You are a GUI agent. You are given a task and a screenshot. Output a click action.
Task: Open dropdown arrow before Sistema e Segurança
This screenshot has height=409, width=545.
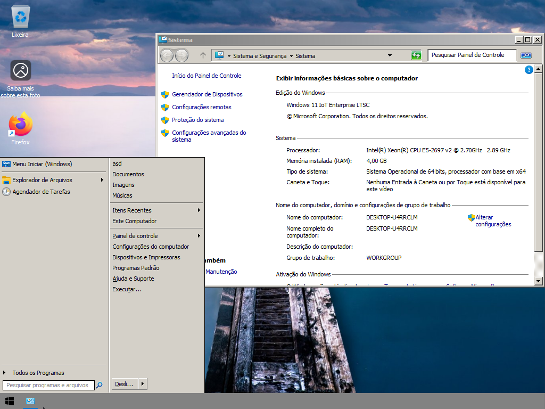click(229, 56)
